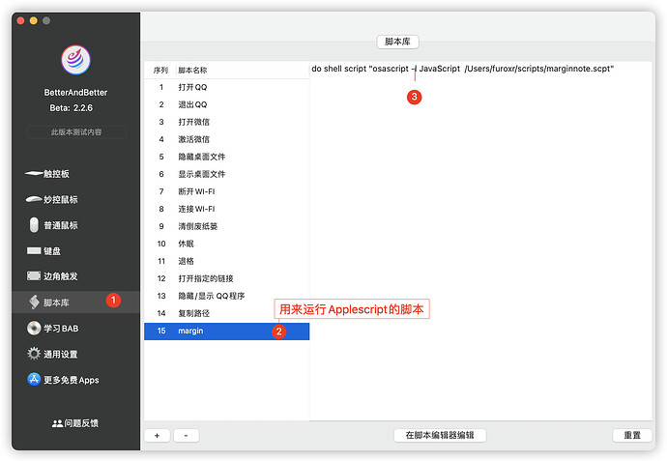Screen dimensions: 667x461
Task: Select script row 隐藏/显示 QQ 程序
Action: pos(227,296)
